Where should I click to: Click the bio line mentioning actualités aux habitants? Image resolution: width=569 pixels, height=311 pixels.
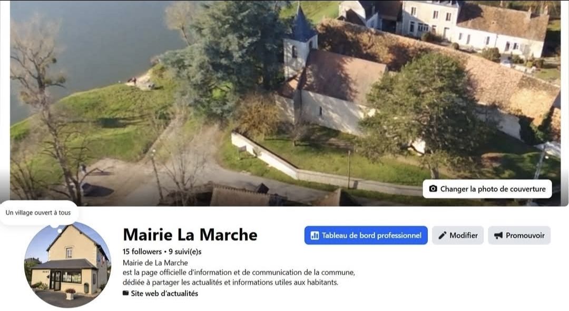tap(230, 282)
